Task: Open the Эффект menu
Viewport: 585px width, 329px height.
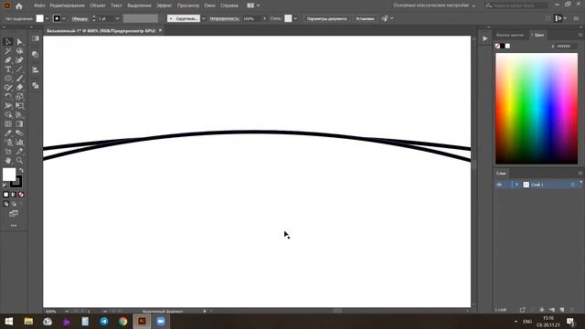Action: point(165,5)
